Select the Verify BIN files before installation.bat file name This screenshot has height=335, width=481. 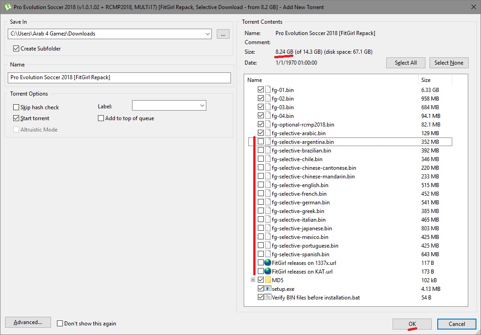pos(316,297)
